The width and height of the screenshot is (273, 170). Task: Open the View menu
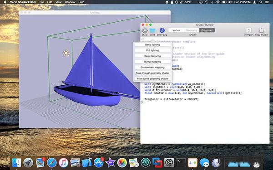[x=59, y=2]
